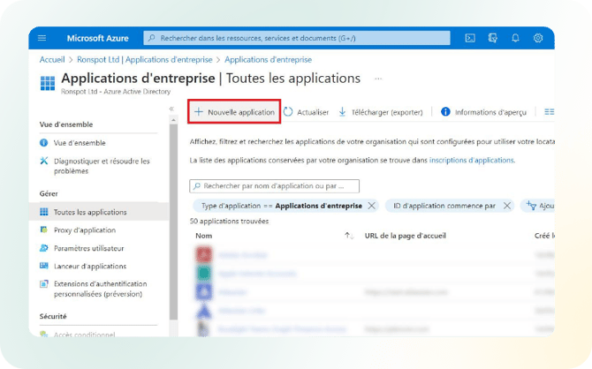Open the hamburger portal menu

coord(42,38)
